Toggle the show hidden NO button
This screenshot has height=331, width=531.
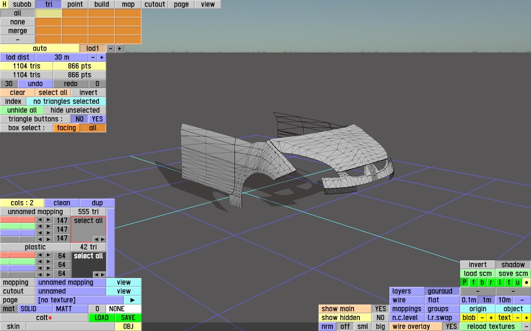[381, 318]
